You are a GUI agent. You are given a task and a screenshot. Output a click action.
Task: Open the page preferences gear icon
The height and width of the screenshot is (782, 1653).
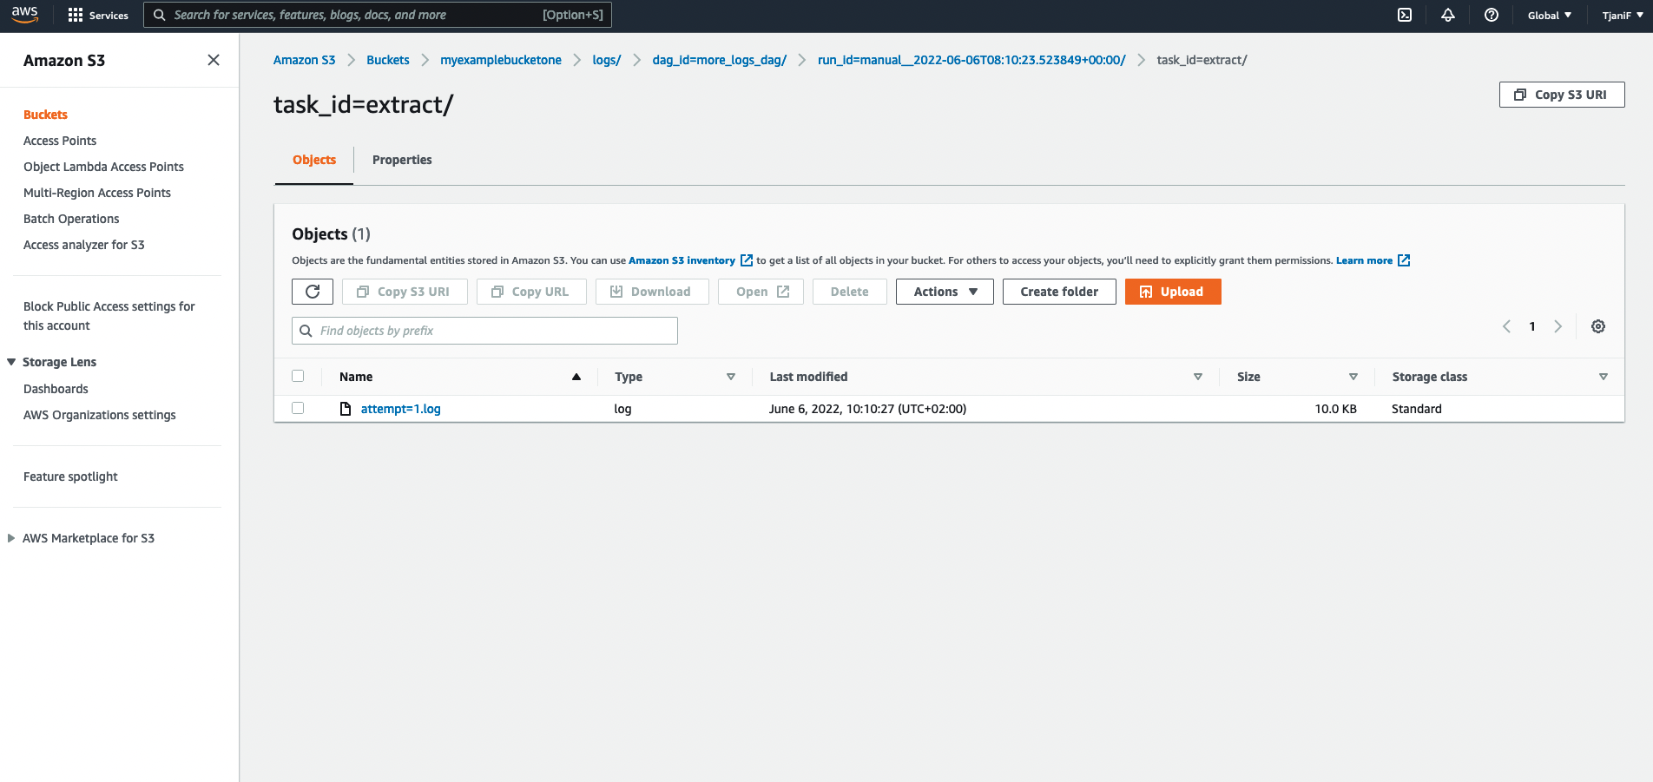[1598, 325]
